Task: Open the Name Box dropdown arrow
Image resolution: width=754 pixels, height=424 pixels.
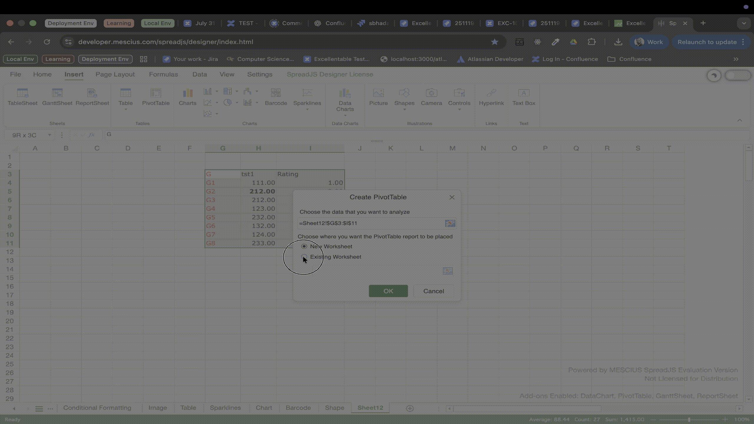Action: 49,135
